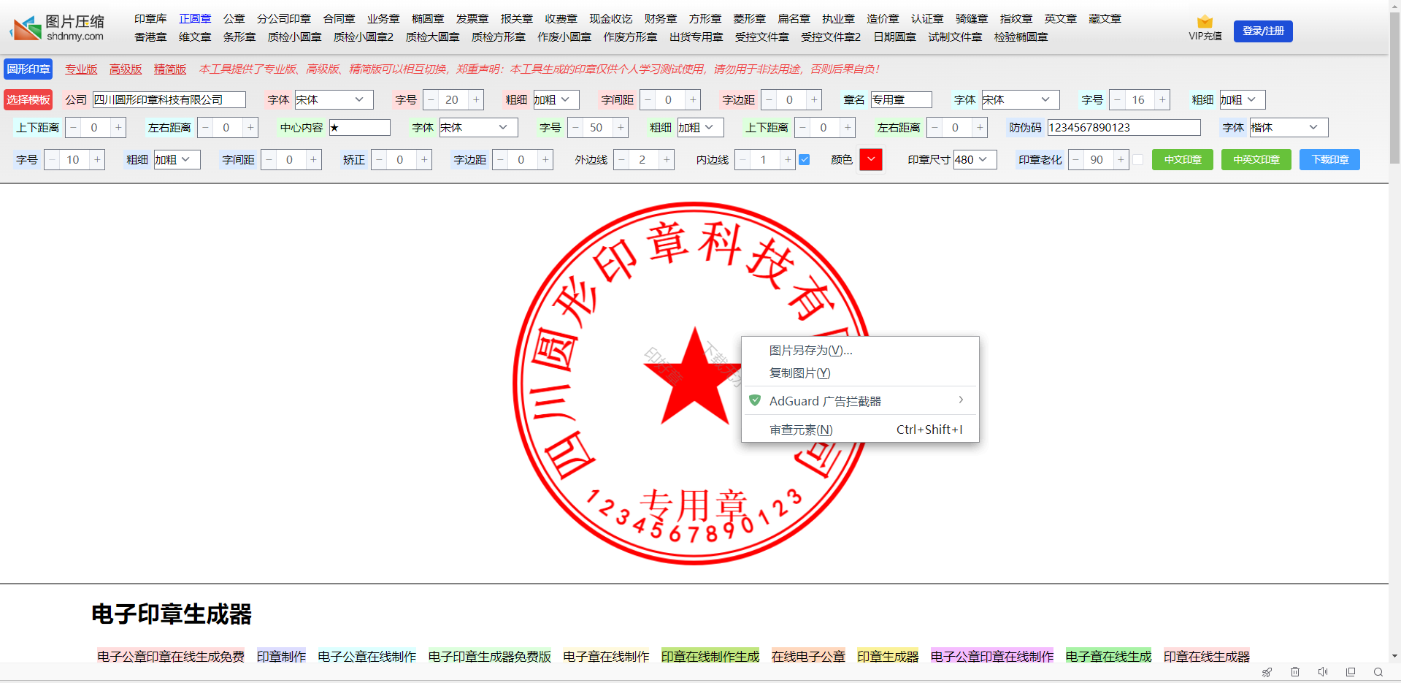
Task: Switch to 椭圆章 in top navigation
Action: (428, 18)
